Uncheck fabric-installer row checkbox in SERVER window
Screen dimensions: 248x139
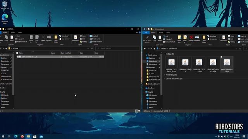click(18, 57)
